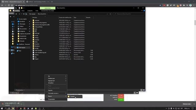
Task: Select the xampp folder row
Action: 36,48
